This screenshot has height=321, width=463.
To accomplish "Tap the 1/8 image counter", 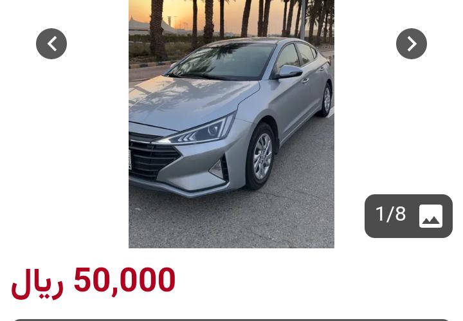I will (x=391, y=214).
